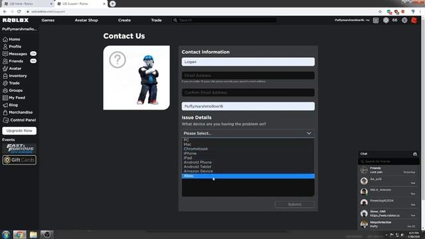Choose Android Tablet in the device list
This screenshot has width=425, height=239.
[248, 167]
